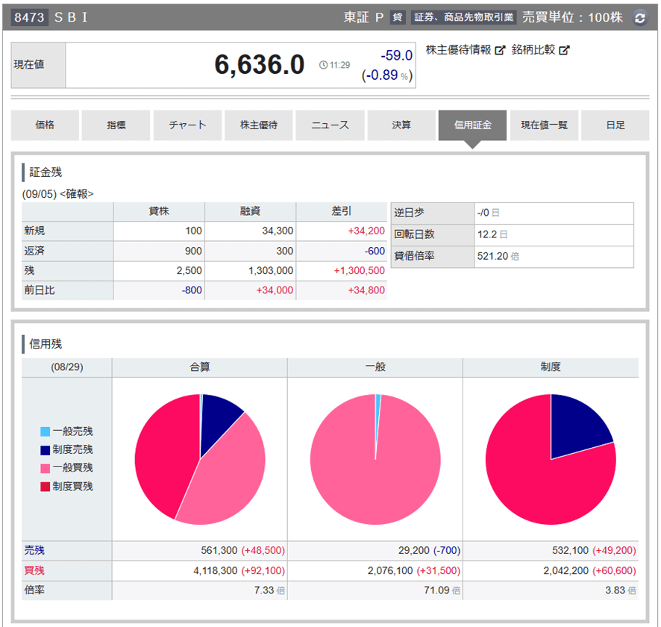Select the 株主優待 tab
The width and height of the screenshot is (661, 627).
point(258,125)
